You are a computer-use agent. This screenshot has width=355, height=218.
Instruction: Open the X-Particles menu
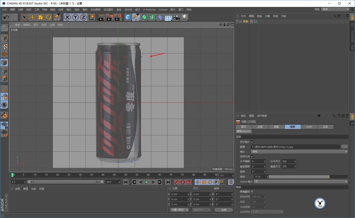(x=149, y=10)
